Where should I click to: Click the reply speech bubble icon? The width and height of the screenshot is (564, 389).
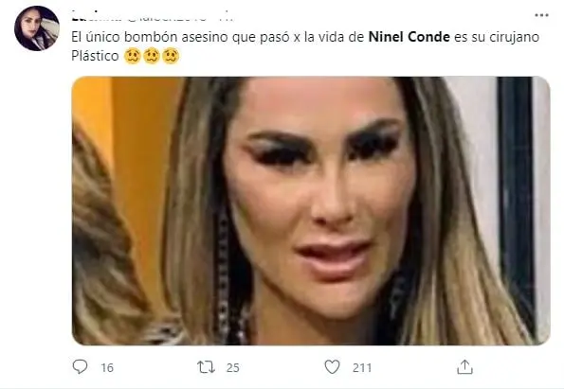tap(80, 367)
